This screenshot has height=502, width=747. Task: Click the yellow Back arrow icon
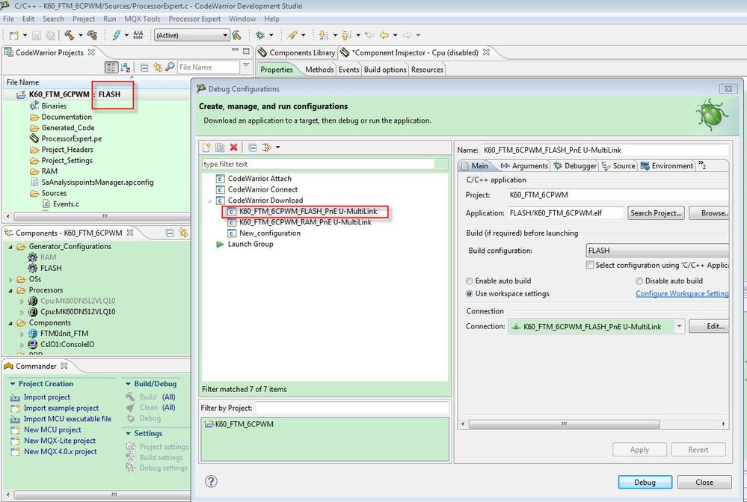pos(384,35)
